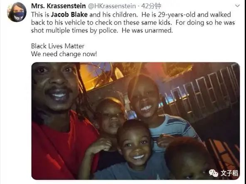
Task: Open the Mrs. Krassenstein display name
Action: tap(59, 6)
